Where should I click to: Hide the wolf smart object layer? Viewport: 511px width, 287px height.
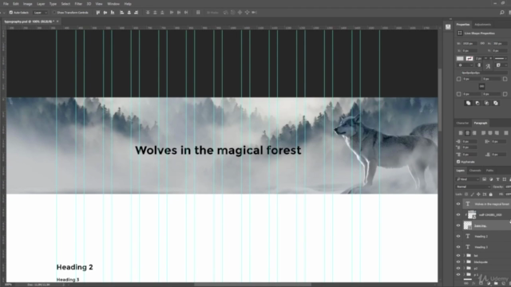[458, 214]
